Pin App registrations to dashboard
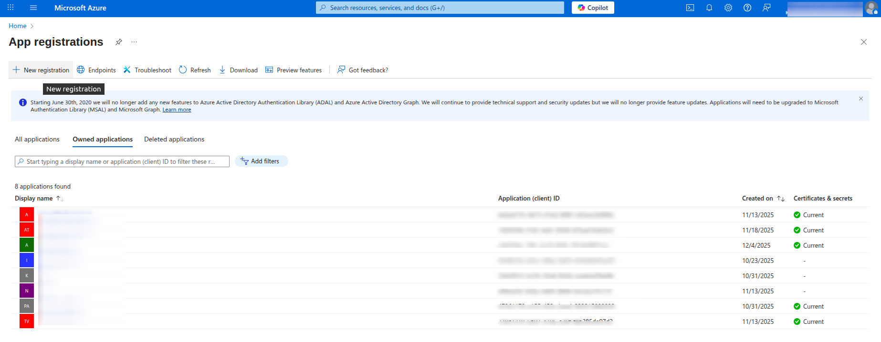 point(119,42)
